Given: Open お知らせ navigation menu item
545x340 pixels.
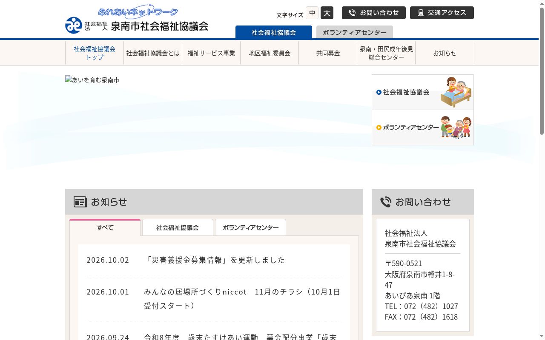Looking at the screenshot, I should 445,53.
